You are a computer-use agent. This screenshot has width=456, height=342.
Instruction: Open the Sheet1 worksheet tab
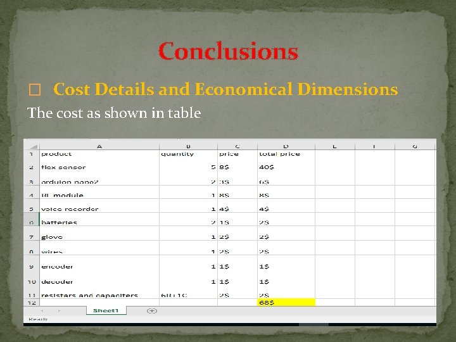pos(106,310)
